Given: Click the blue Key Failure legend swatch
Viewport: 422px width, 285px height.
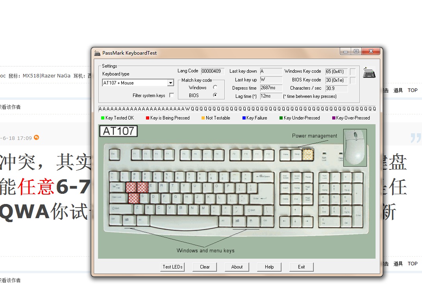Looking at the screenshot, I should (x=244, y=118).
